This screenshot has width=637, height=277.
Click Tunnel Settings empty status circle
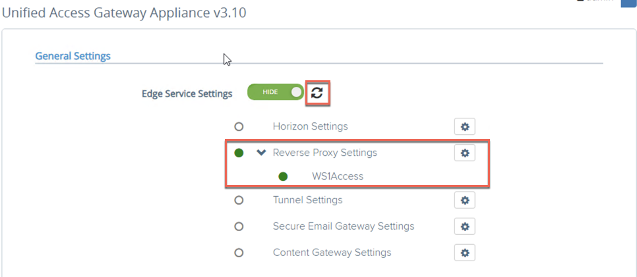coord(239,201)
